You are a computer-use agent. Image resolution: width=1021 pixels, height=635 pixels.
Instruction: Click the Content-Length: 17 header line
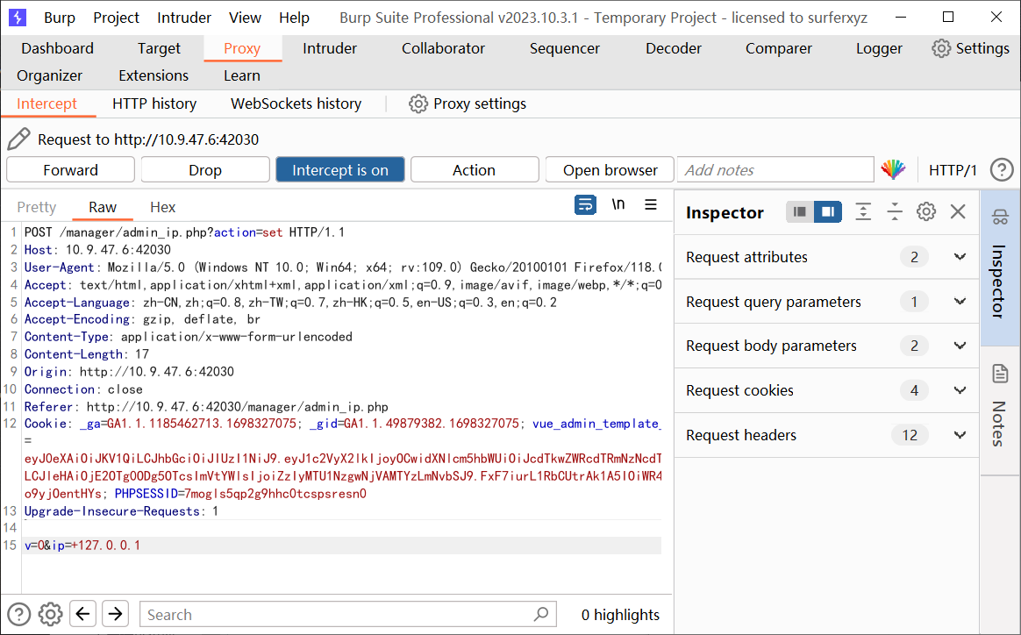(x=87, y=354)
